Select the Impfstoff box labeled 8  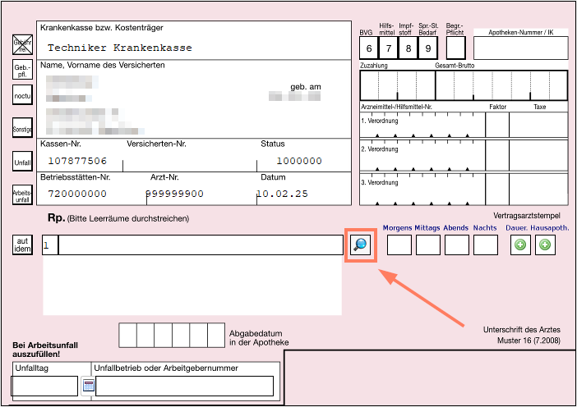[409, 48]
